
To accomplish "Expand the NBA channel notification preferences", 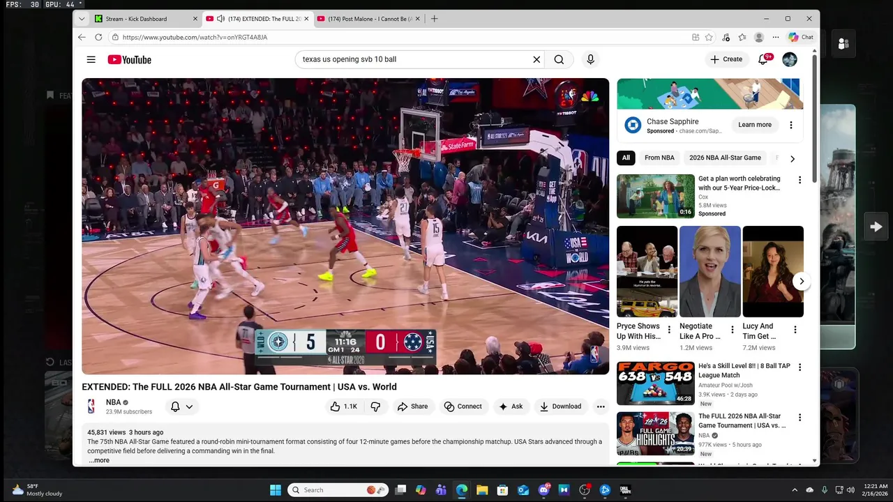I will [x=181, y=406].
